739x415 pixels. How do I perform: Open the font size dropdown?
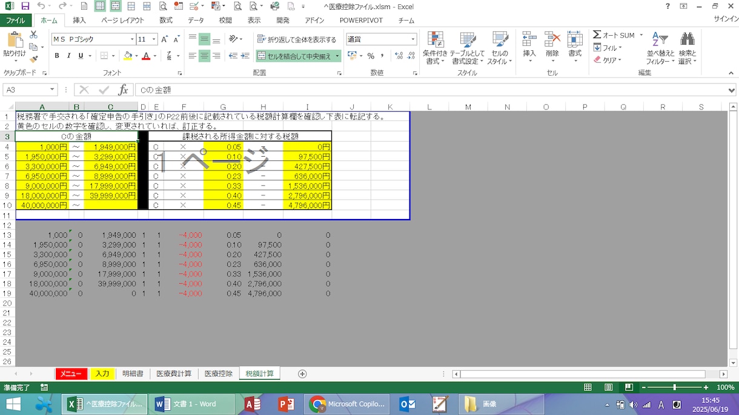(154, 39)
